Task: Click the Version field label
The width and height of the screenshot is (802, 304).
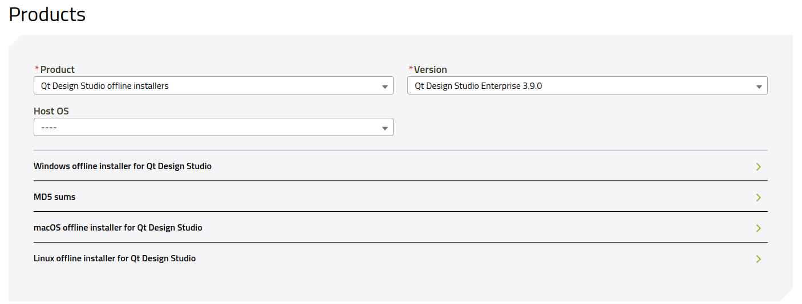Action: click(430, 69)
